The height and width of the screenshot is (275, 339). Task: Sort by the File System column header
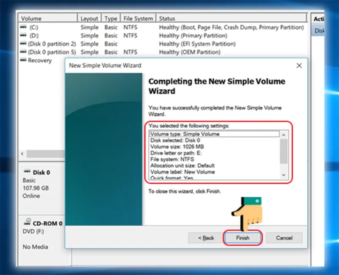[x=138, y=18]
